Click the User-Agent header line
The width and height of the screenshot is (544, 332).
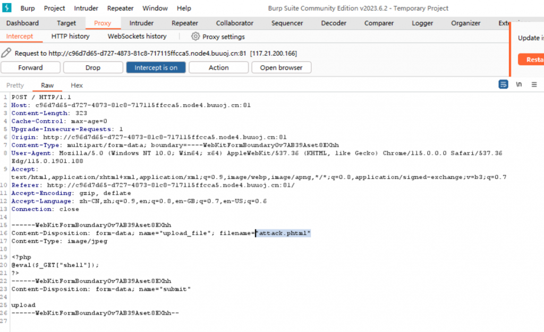pos(257,157)
